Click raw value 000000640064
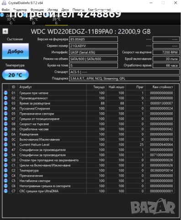This screenshot has height=220, width=181. (x=161, y=144)
